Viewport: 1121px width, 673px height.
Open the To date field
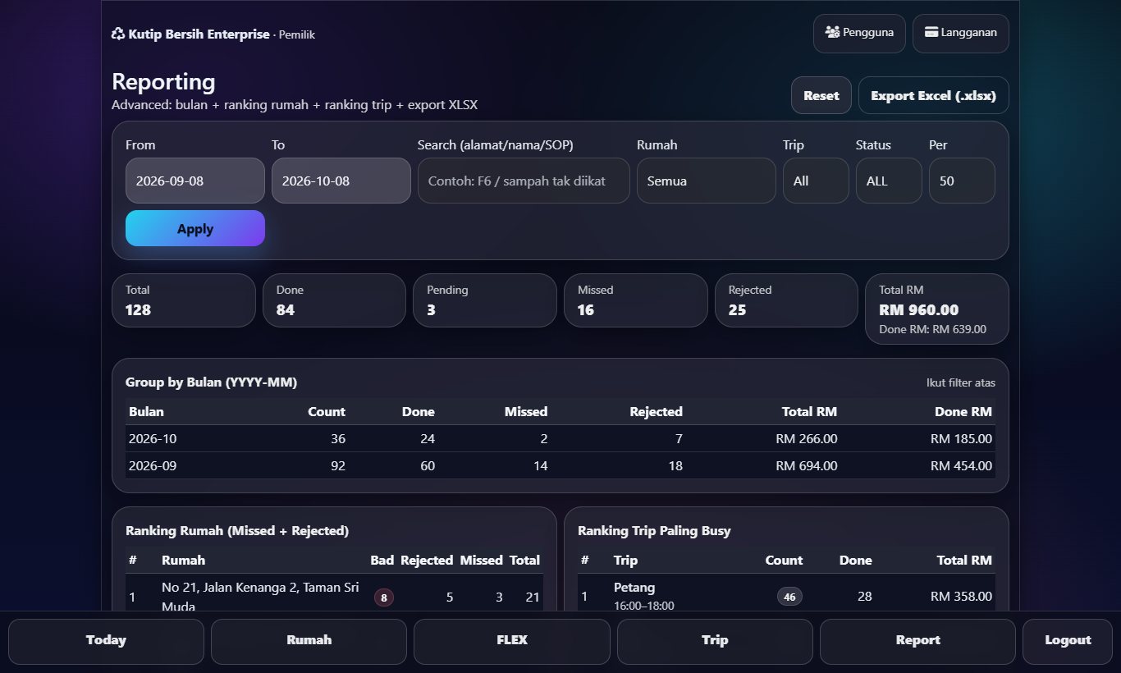coord(341,181)
